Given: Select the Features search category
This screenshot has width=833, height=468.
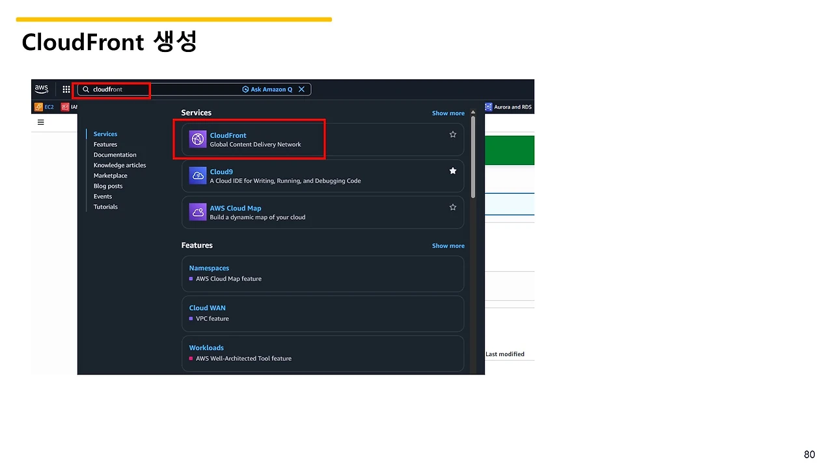Looking at the screenshot, I should pos(105,144).
